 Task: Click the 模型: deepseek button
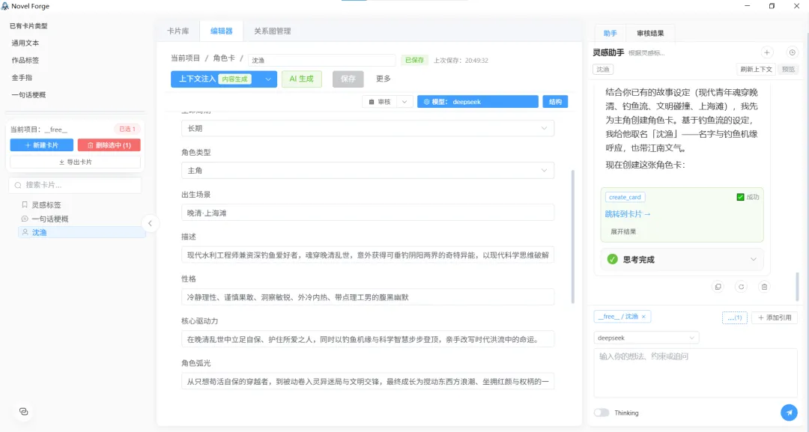[478, 102]
